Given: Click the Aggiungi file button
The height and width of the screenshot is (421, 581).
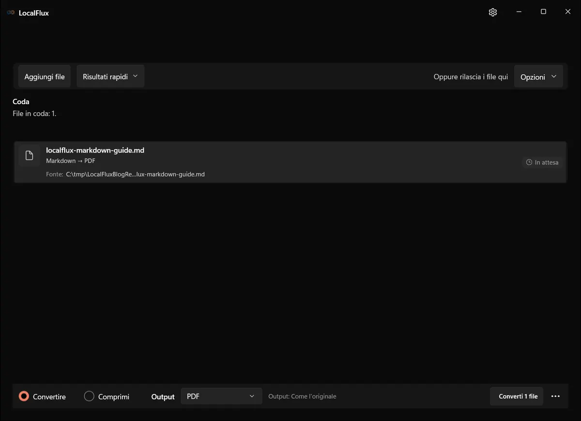Looking at the screenshot, I should [45, 77].
